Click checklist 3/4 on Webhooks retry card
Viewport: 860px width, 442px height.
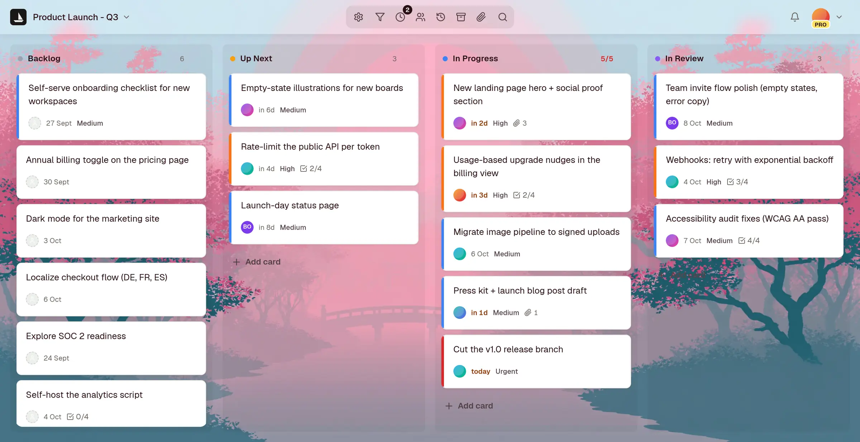[737, 182]
